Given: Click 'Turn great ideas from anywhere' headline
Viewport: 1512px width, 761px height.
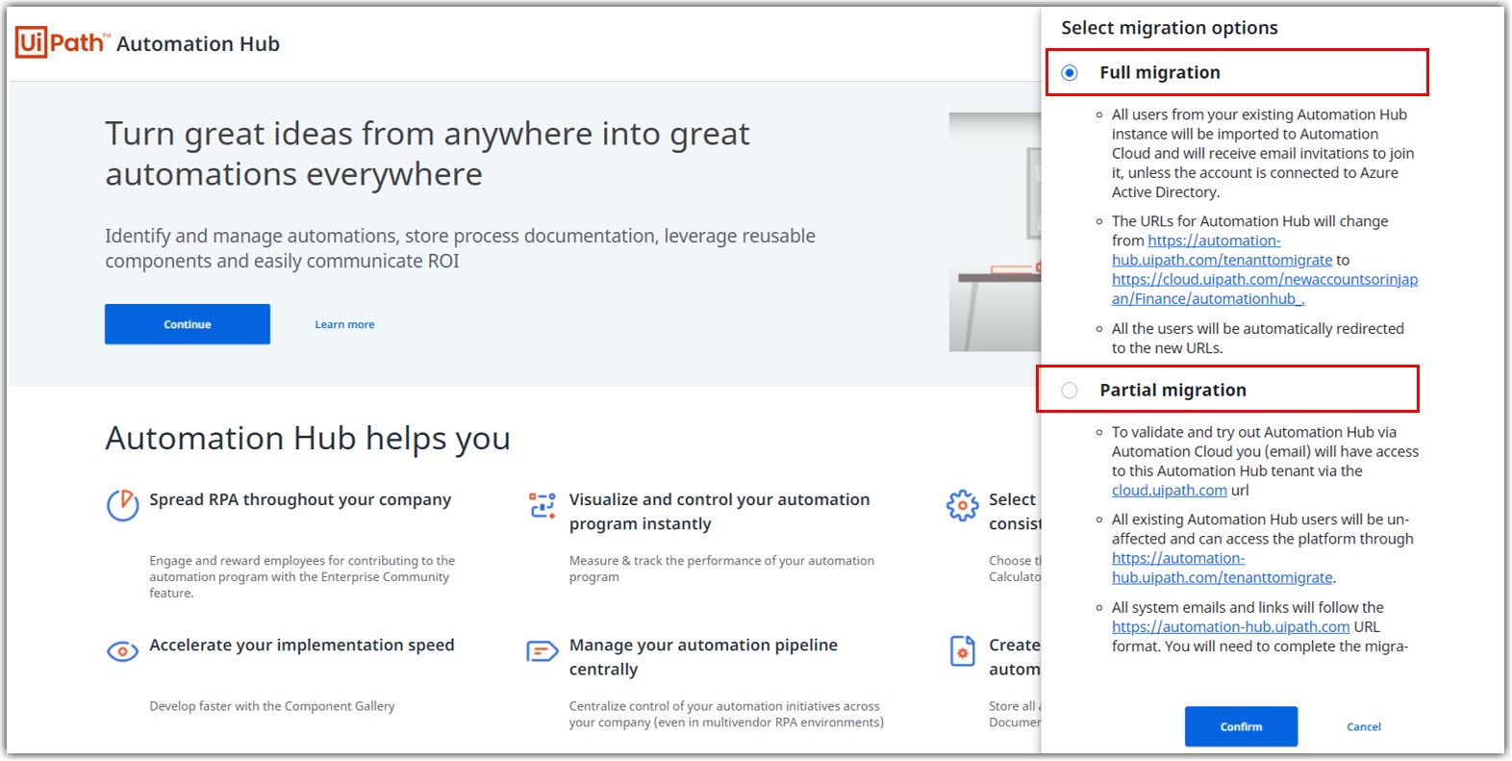Looking at the screenshot, I should point(427,154).
